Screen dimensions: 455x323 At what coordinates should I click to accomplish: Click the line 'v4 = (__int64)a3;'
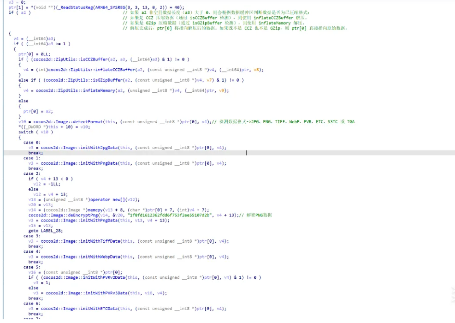click(35, 39)
